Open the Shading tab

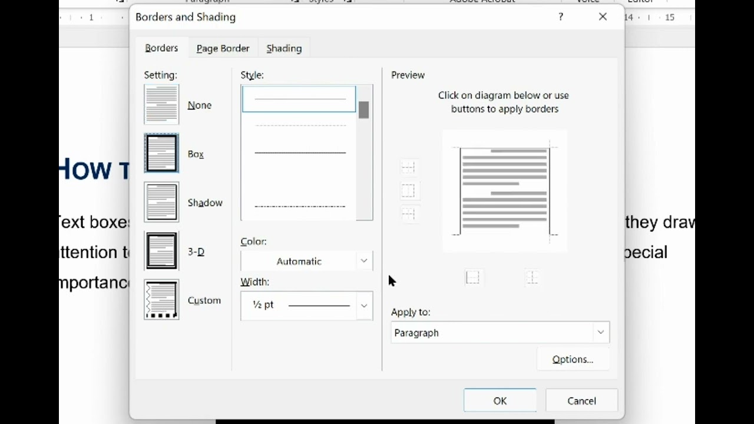click(x=284, y=48)
